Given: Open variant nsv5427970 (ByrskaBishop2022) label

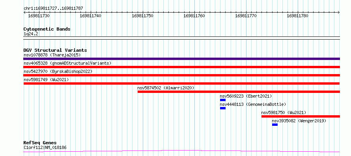Looking at the screenshot, I should (x=58, y=71).
